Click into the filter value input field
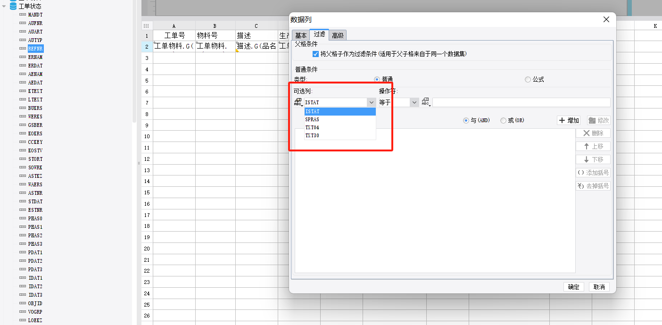Screen dimensions: 662x325 click(521, 102)
